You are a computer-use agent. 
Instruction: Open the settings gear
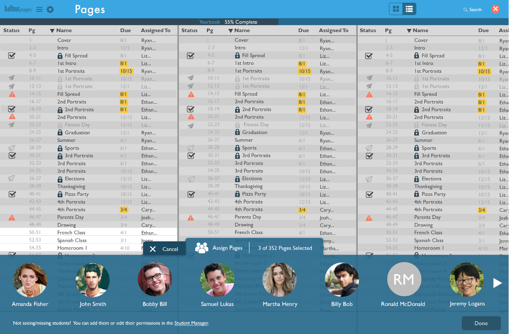tap(50, 10)
